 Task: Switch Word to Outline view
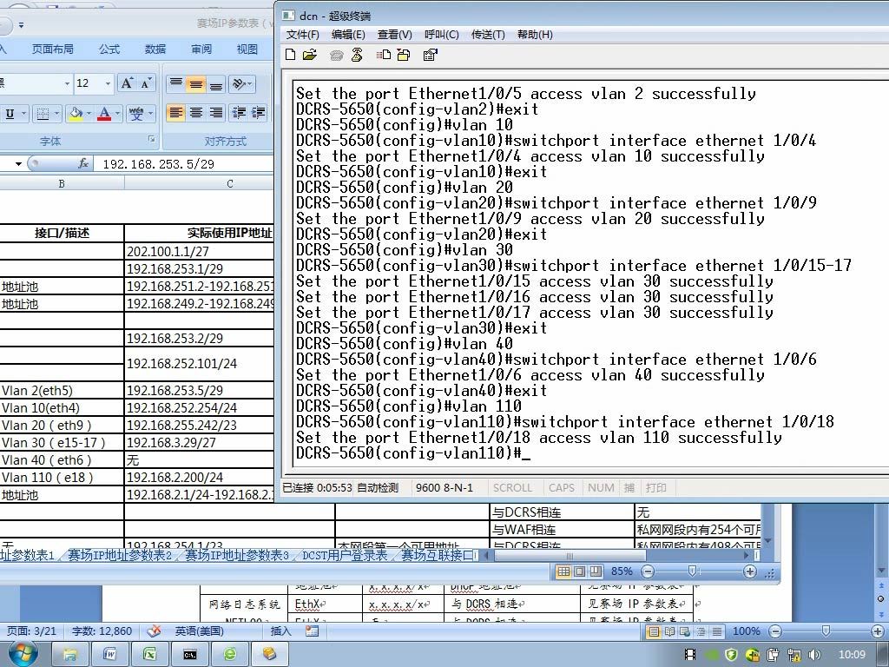click(701, 631)
